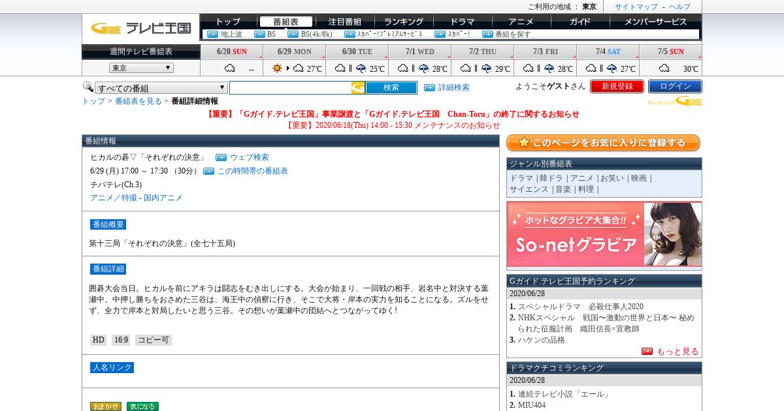Click the サイエンス genre link
This screenshot has height=411, width=784.
click(529, 189)
